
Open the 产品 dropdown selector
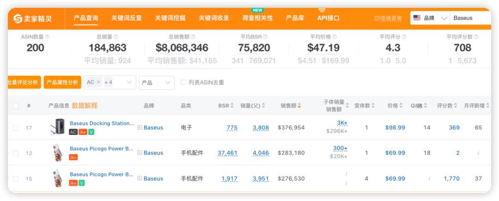pos(157,83)
